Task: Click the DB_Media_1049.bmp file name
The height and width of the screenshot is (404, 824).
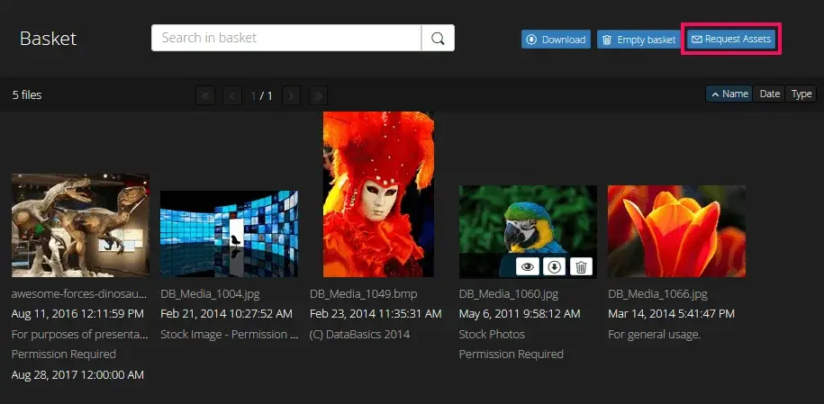Action: [364, 294]
